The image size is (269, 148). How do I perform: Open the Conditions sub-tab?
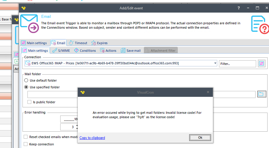[85, 51]
